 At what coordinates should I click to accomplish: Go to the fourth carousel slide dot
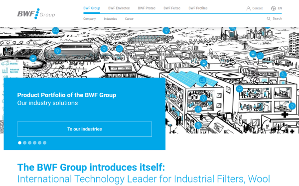point(34,143)
